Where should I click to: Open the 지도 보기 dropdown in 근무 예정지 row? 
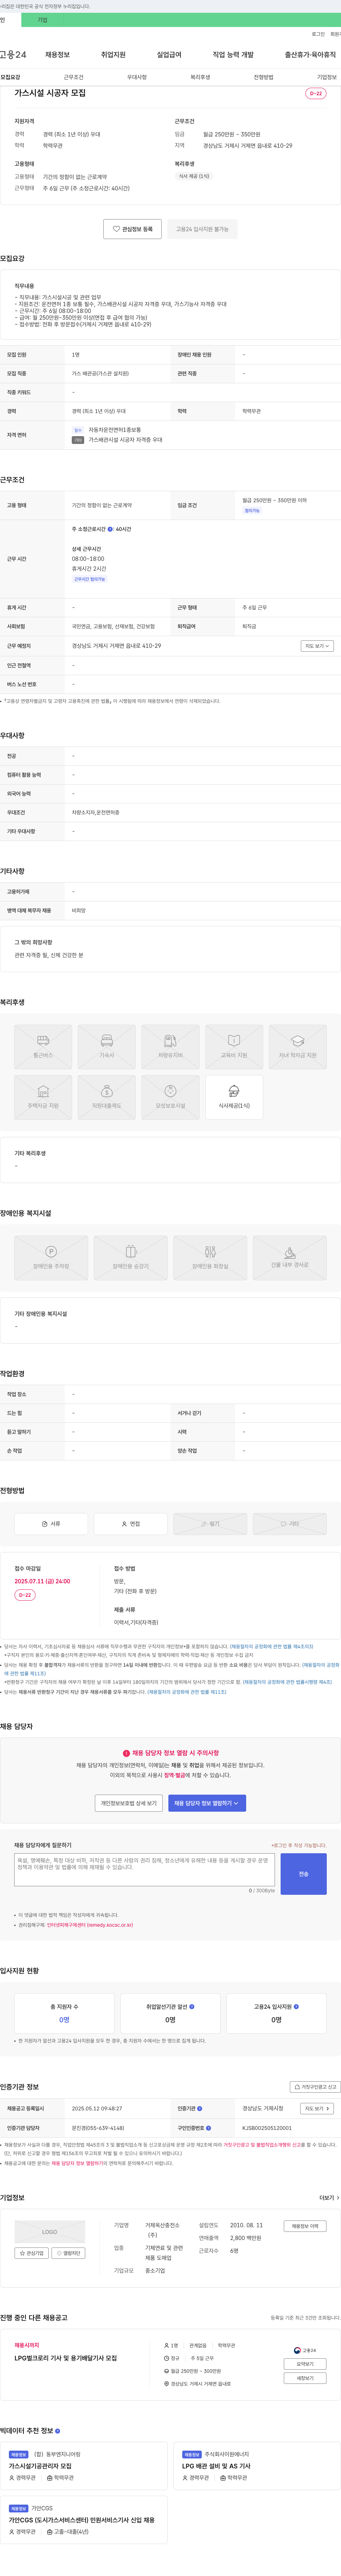click(317, 646)
